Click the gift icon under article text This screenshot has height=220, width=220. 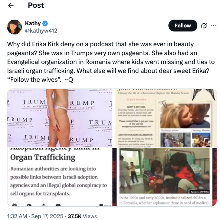coord(14,205)
